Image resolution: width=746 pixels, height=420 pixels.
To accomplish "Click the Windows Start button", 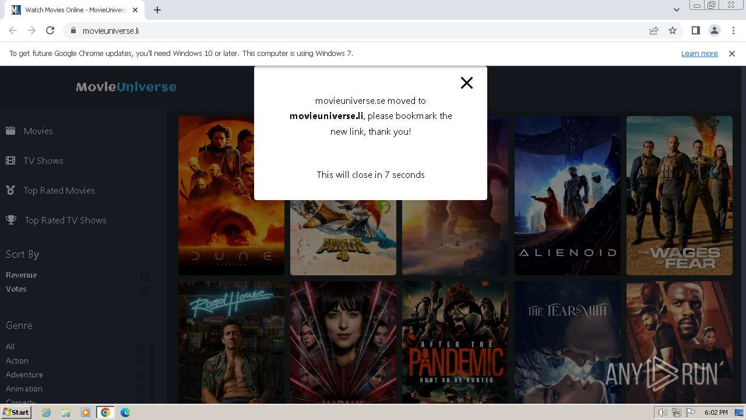I will (x=16, y=412).
